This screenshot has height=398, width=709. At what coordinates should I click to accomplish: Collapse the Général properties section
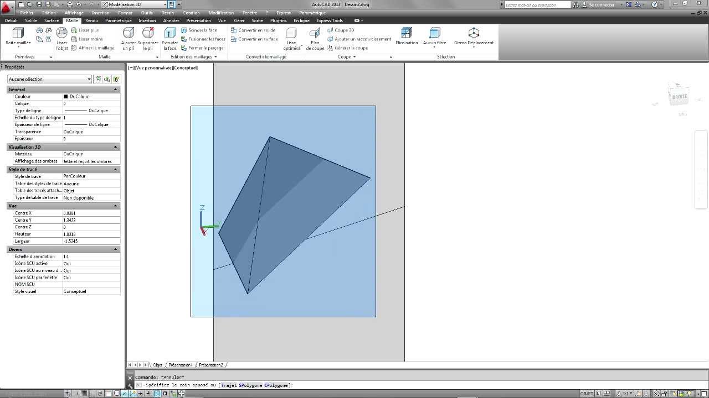click(x=116, y=90)
